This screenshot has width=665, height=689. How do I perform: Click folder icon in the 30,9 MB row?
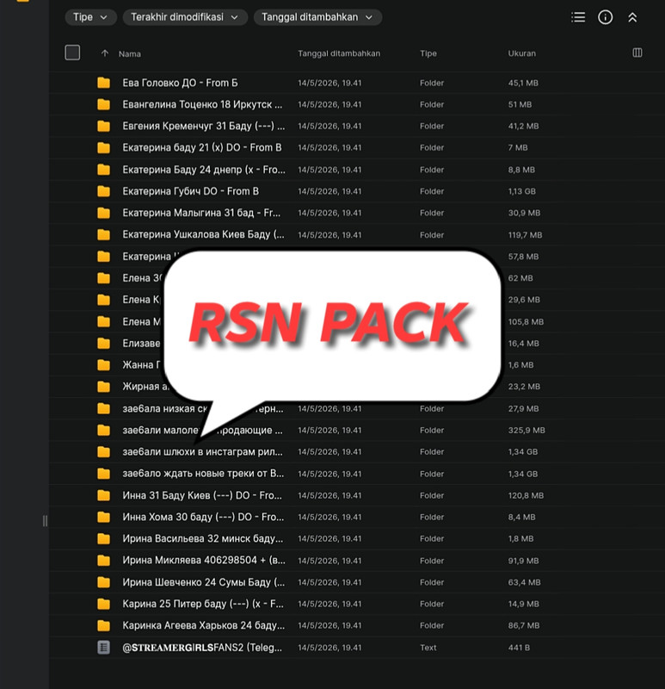pos(103,213)
